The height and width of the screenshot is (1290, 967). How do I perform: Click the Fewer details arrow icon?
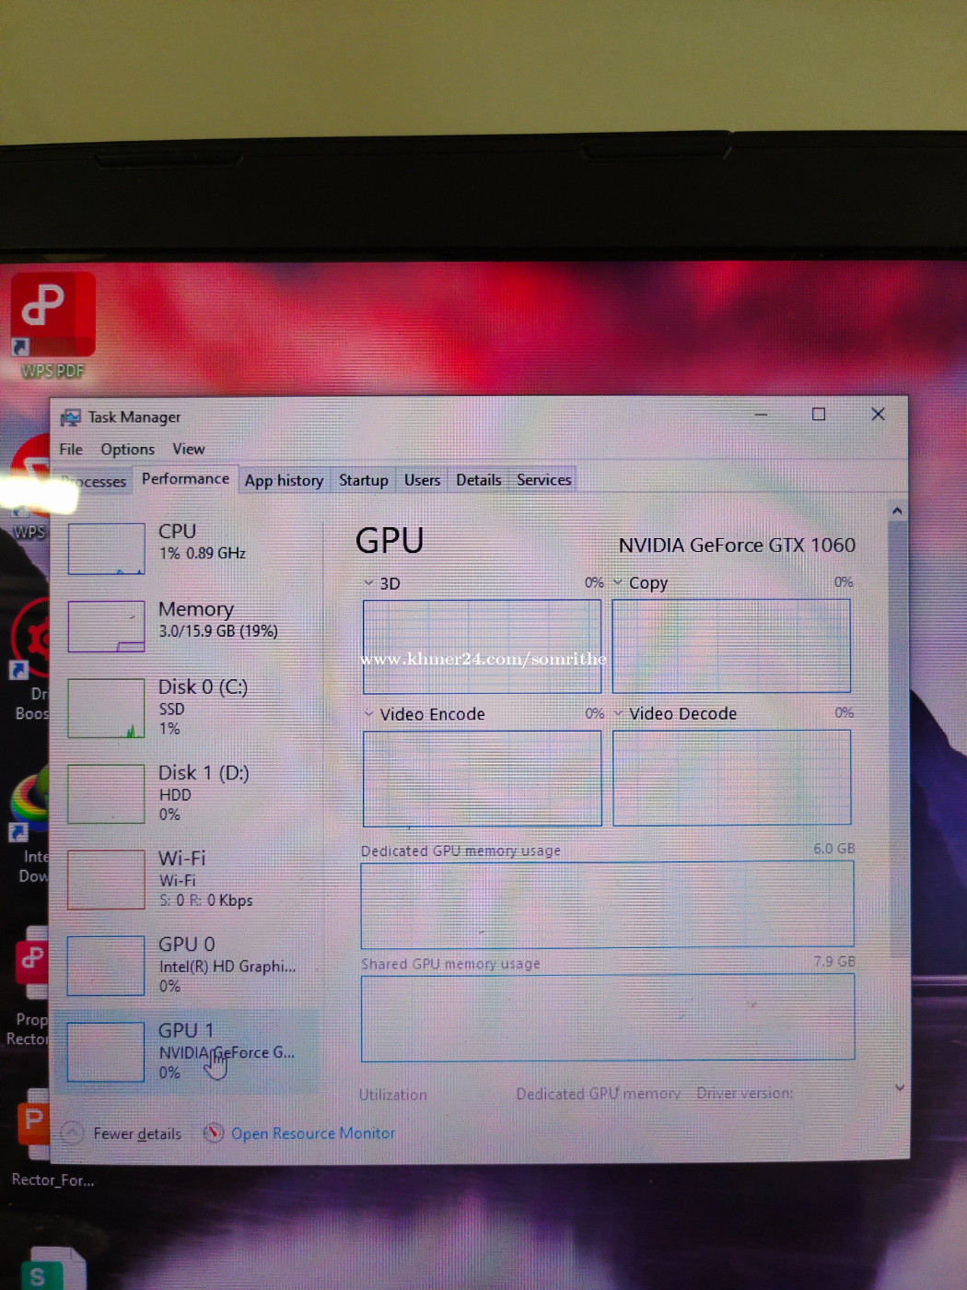tap(72, 1133)
